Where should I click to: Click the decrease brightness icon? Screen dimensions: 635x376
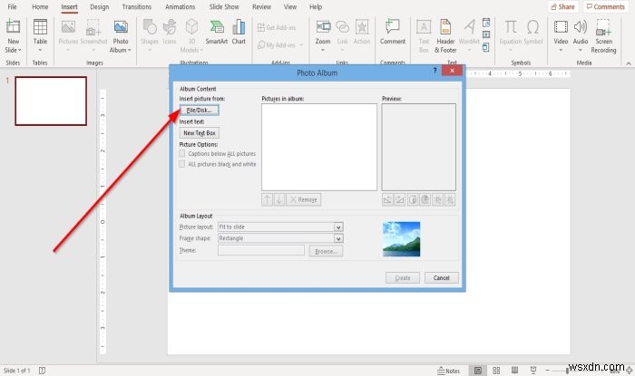tap(450, 199)
